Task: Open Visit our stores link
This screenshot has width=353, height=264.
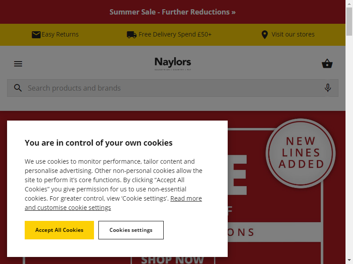Action: pyautogui.click(x=293, y=34)
